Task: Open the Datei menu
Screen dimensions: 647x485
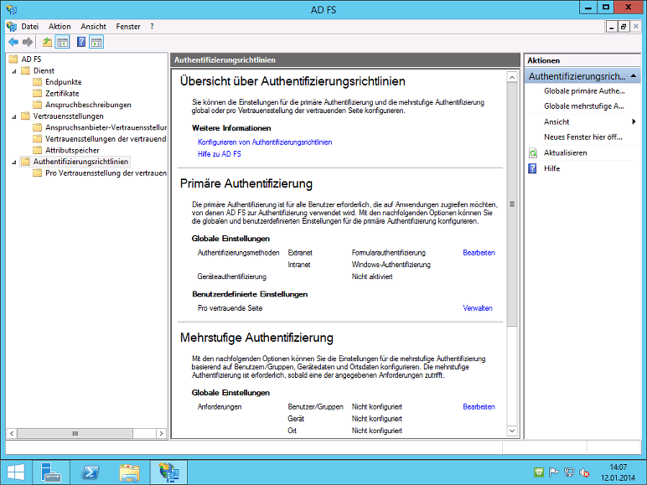Action: (29, 27)
